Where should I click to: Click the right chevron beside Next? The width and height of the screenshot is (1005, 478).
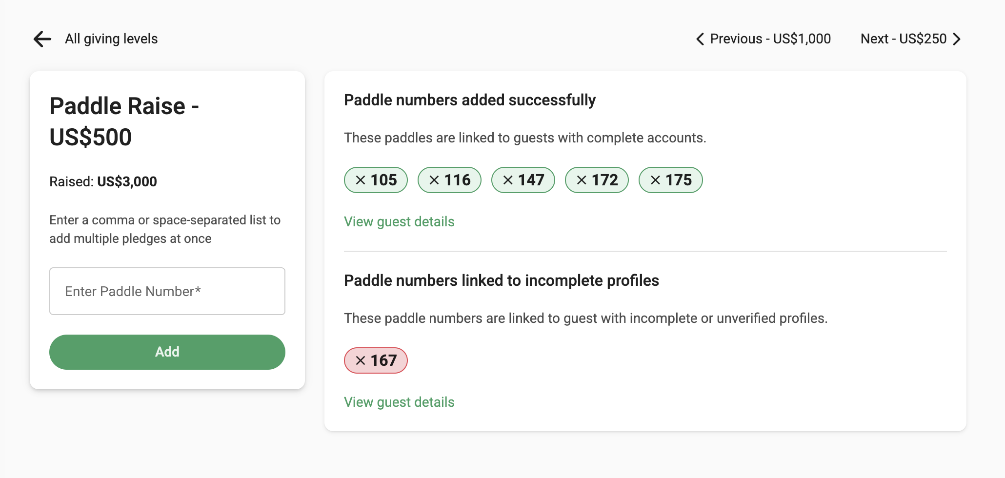tap(957, 39)
